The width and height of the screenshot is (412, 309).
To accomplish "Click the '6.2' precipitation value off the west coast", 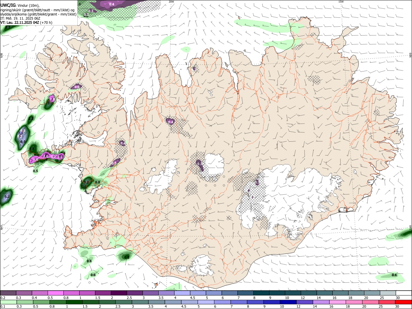I will (7, 196).
